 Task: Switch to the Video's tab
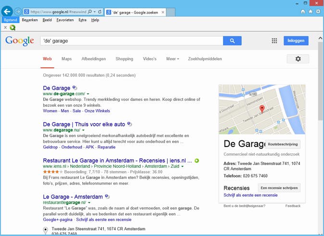click(150, 59)
